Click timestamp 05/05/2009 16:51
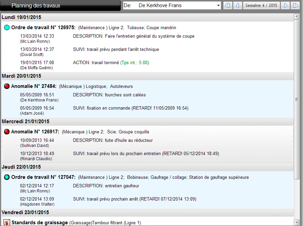 [x=37, y=95]
